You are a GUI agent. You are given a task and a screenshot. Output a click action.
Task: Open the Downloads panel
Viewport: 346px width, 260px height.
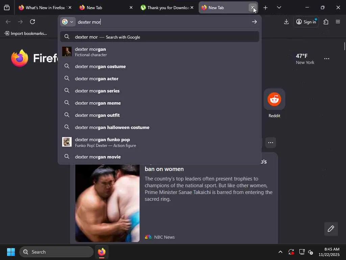[x=286, y=22]
